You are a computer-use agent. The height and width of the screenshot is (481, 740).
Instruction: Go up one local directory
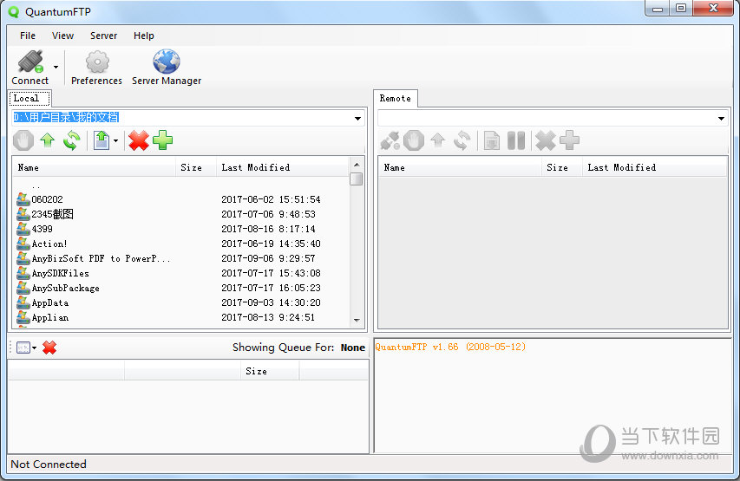(x=47, y=140)
